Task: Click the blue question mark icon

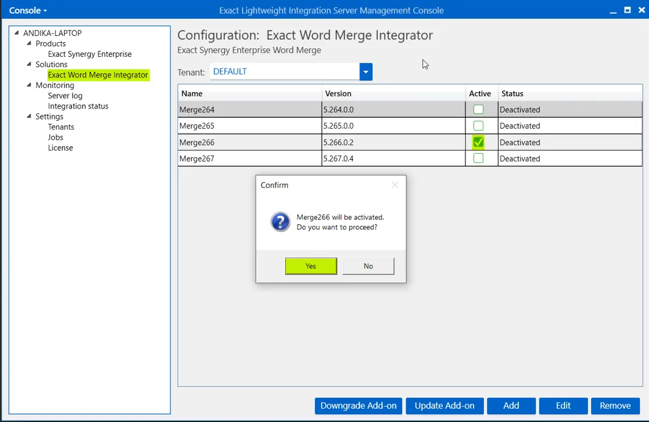Action: pos(280,222)
